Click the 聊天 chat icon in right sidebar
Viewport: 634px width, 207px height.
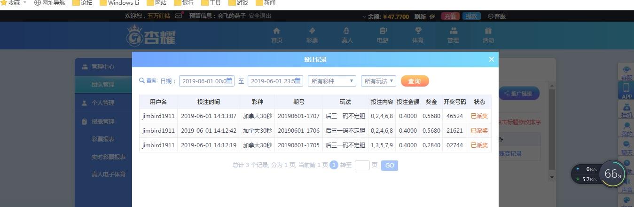pos(626,145)
